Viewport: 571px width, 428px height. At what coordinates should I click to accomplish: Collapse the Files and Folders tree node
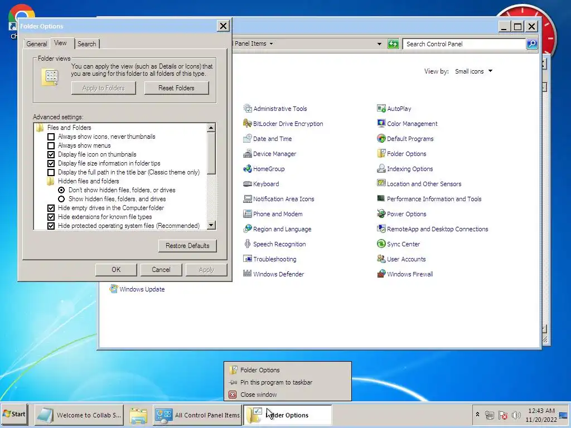point(40,128)
